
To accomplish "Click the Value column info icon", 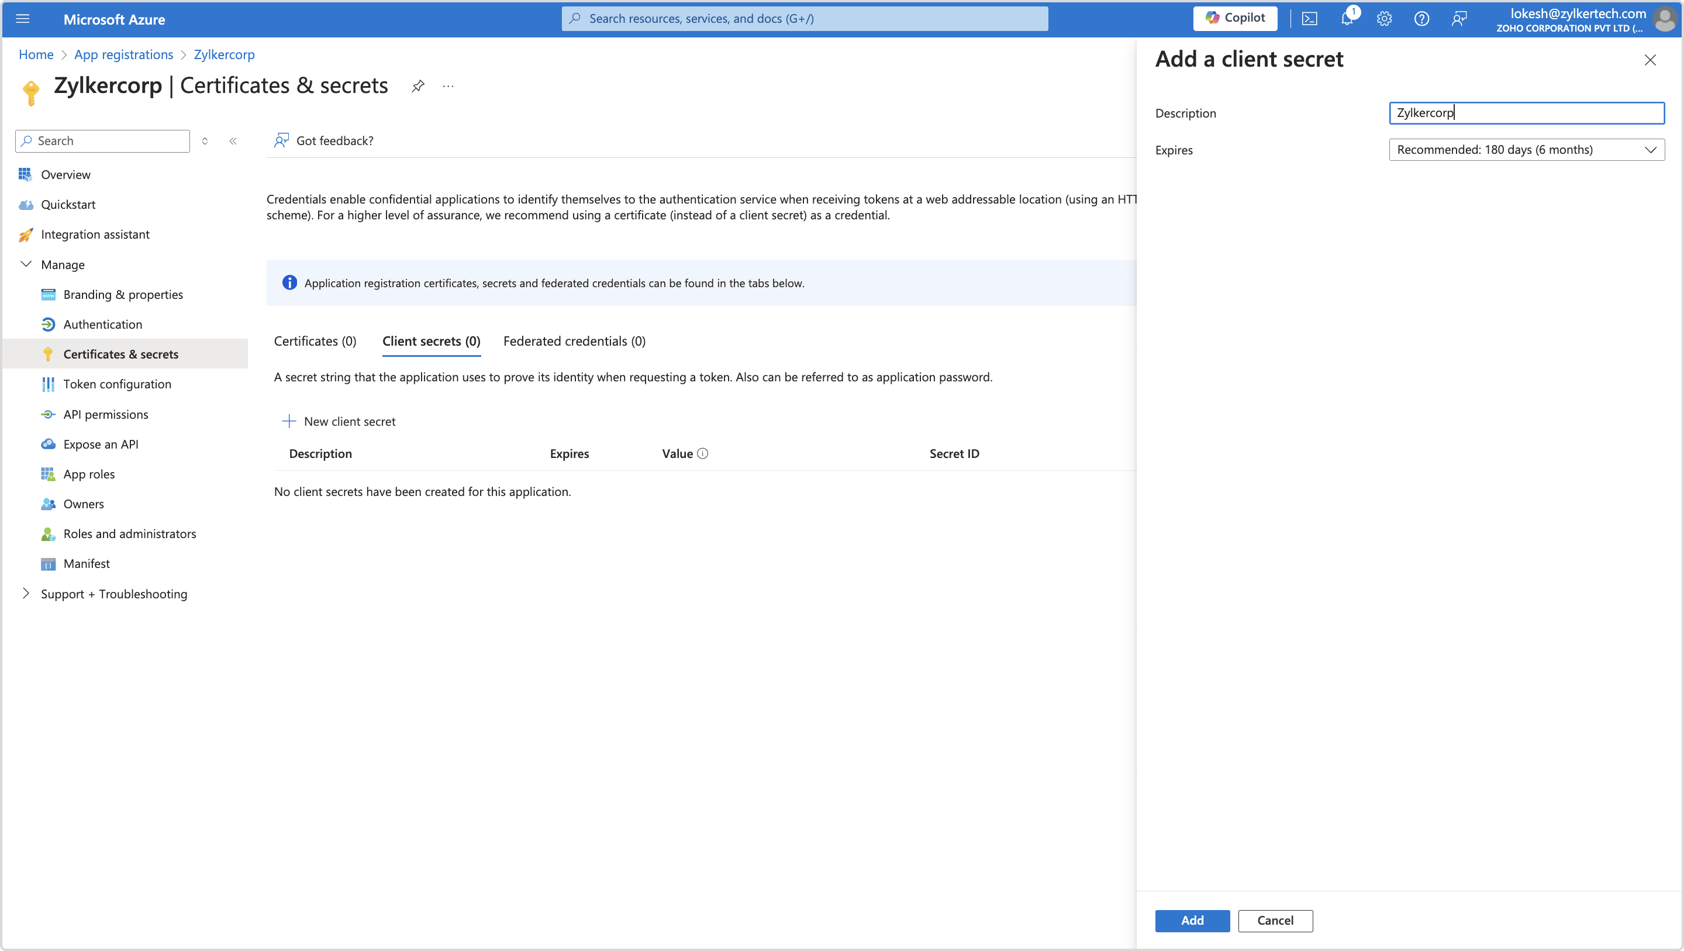I will pos(703,453).
